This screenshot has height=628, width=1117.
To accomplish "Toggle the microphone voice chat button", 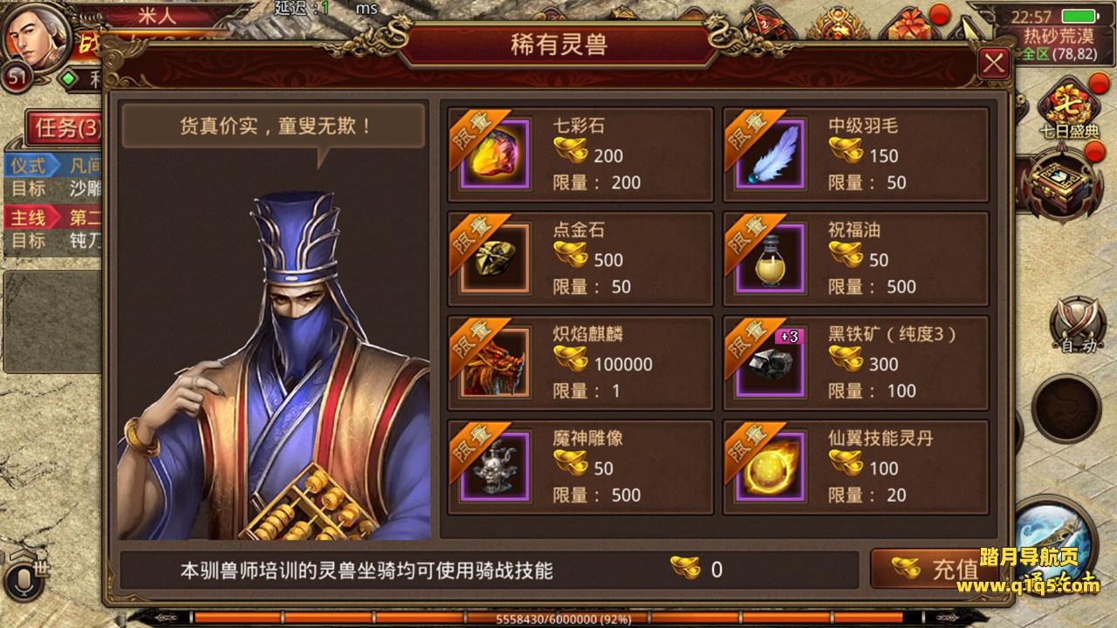I will point(19,582).
